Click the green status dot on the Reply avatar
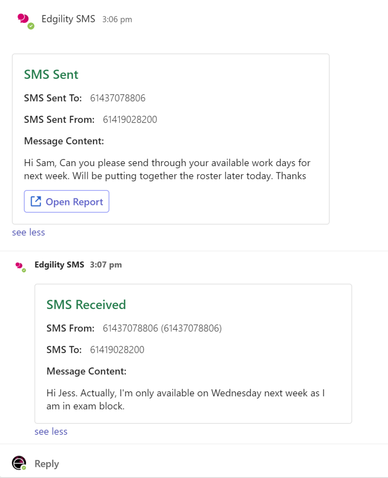The width and height of the screenshot is (388, 478). [24, 468]
